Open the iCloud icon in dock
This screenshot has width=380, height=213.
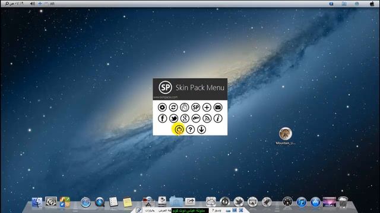point(211,202)
